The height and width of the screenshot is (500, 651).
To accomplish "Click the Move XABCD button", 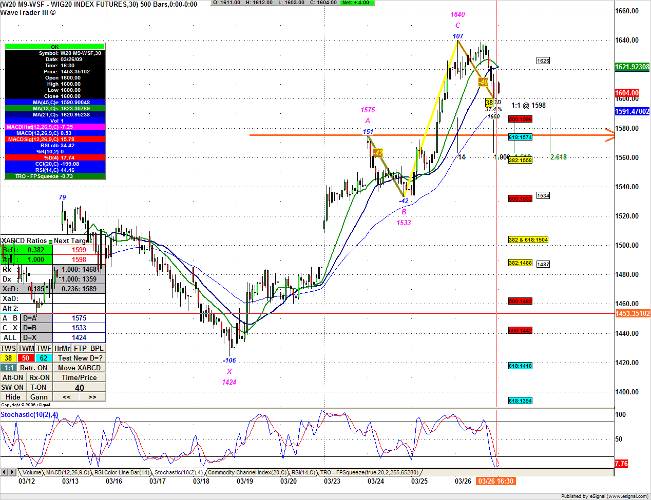I will 79,368.
